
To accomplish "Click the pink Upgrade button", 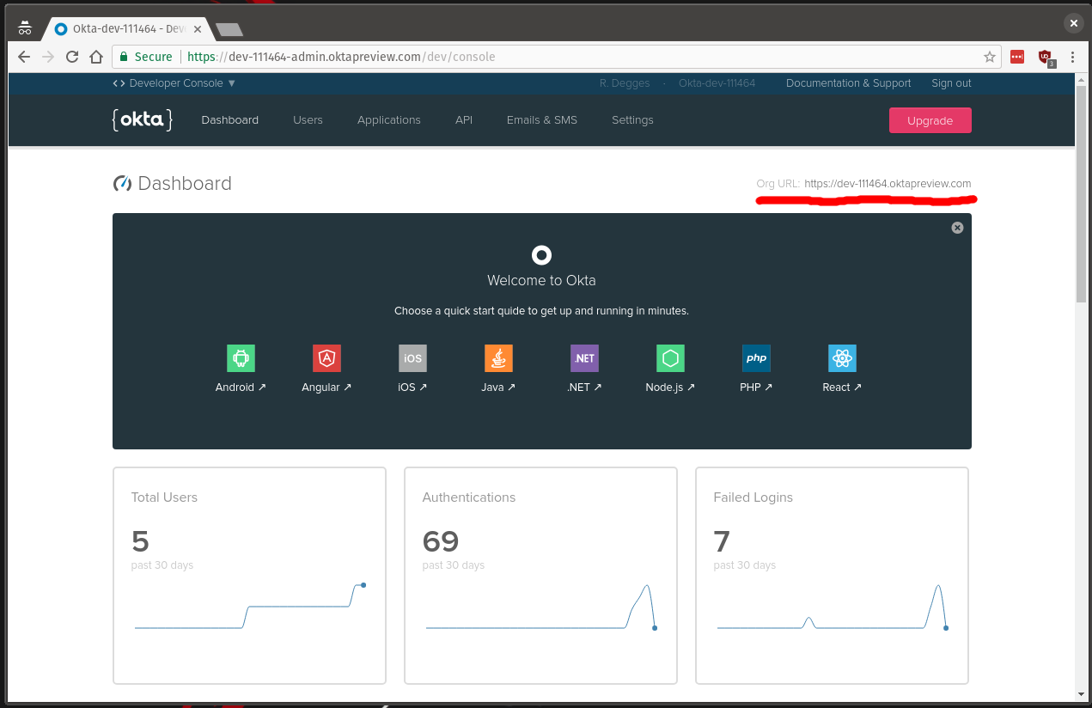I will tap(930, 120).
